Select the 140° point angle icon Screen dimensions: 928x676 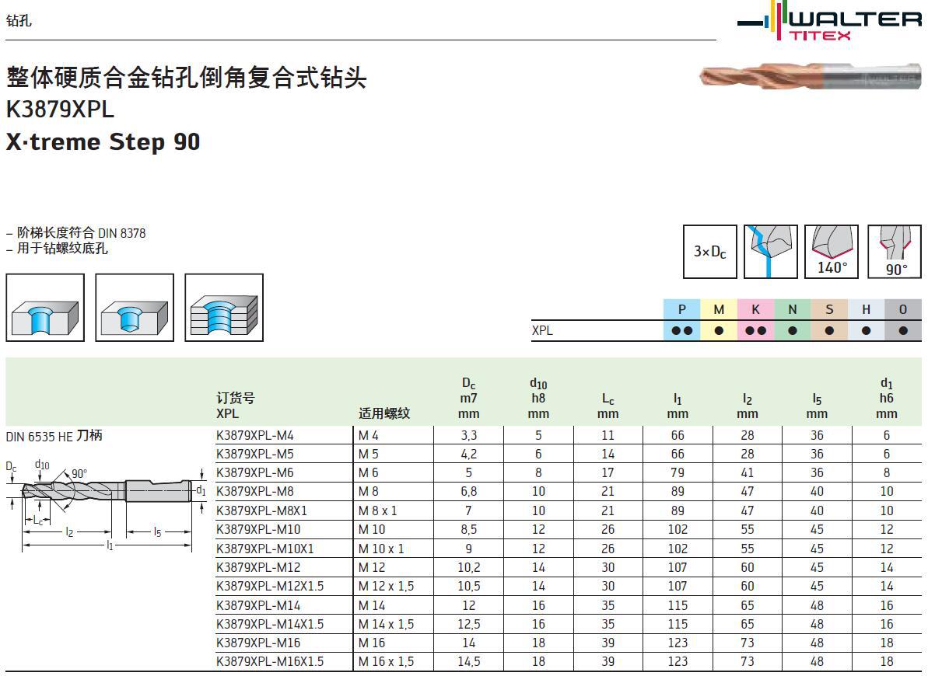(832, 251)
